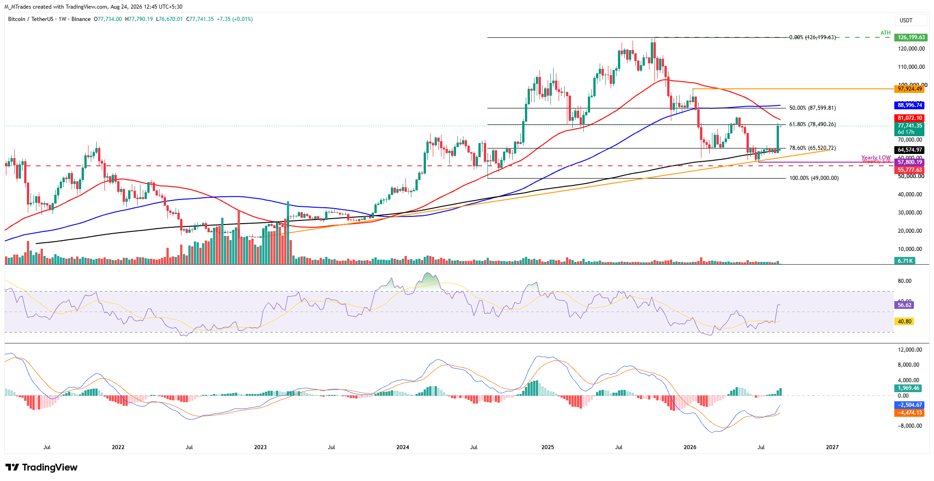The image size is (934, 481).
Task: Click the green ATH label
Action: [885, 33]
